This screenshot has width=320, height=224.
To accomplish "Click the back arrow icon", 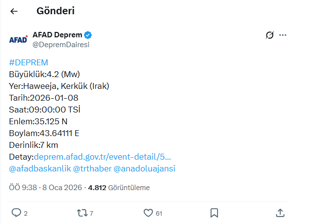I will click(14, 11).
